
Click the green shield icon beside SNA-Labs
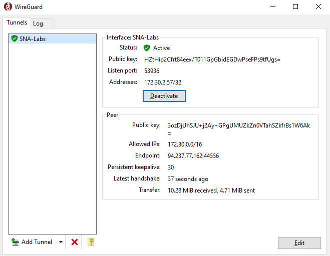pyautogui.click(x=15, y=38)
